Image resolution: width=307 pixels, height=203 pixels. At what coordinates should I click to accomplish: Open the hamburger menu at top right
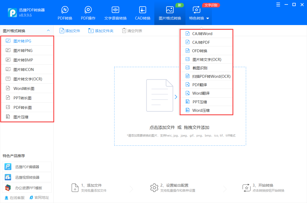coord(278,4)
